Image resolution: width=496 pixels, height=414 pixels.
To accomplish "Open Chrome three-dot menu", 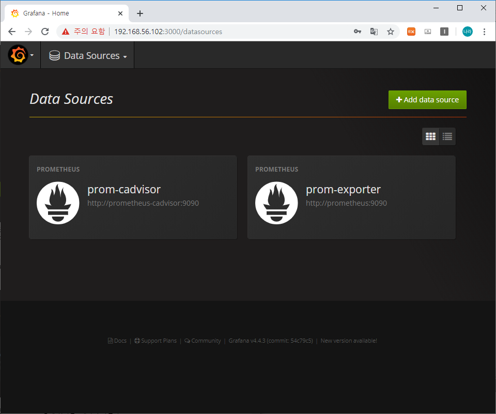I will point(484,32).
